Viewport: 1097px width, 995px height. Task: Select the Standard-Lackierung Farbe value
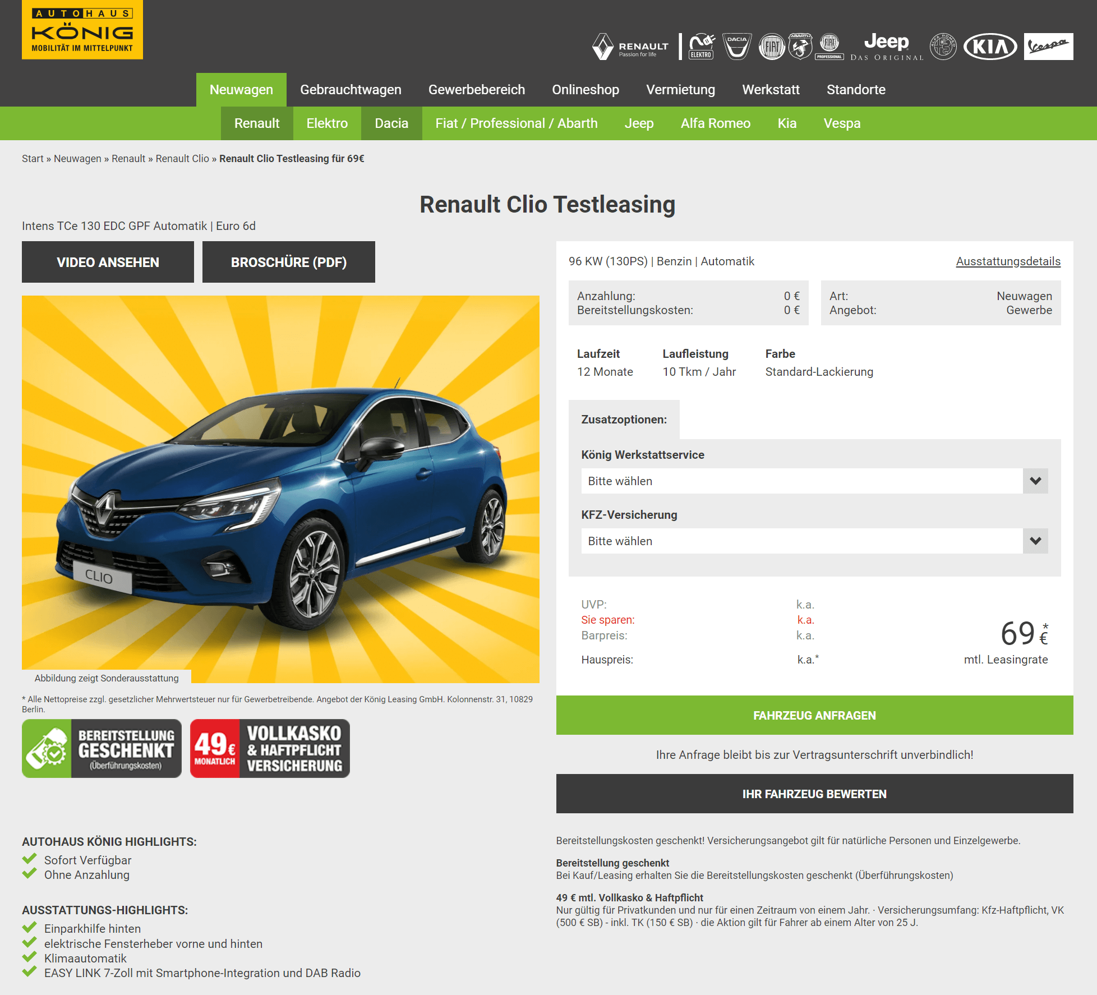coord(819,372)
